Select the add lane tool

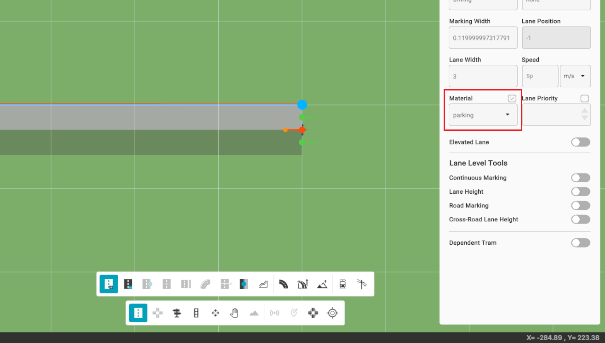tap(109, 284)
